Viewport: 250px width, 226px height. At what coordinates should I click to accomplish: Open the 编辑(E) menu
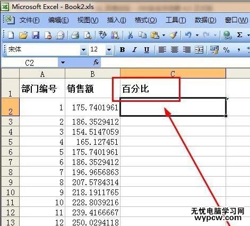[x=58, y=20]
